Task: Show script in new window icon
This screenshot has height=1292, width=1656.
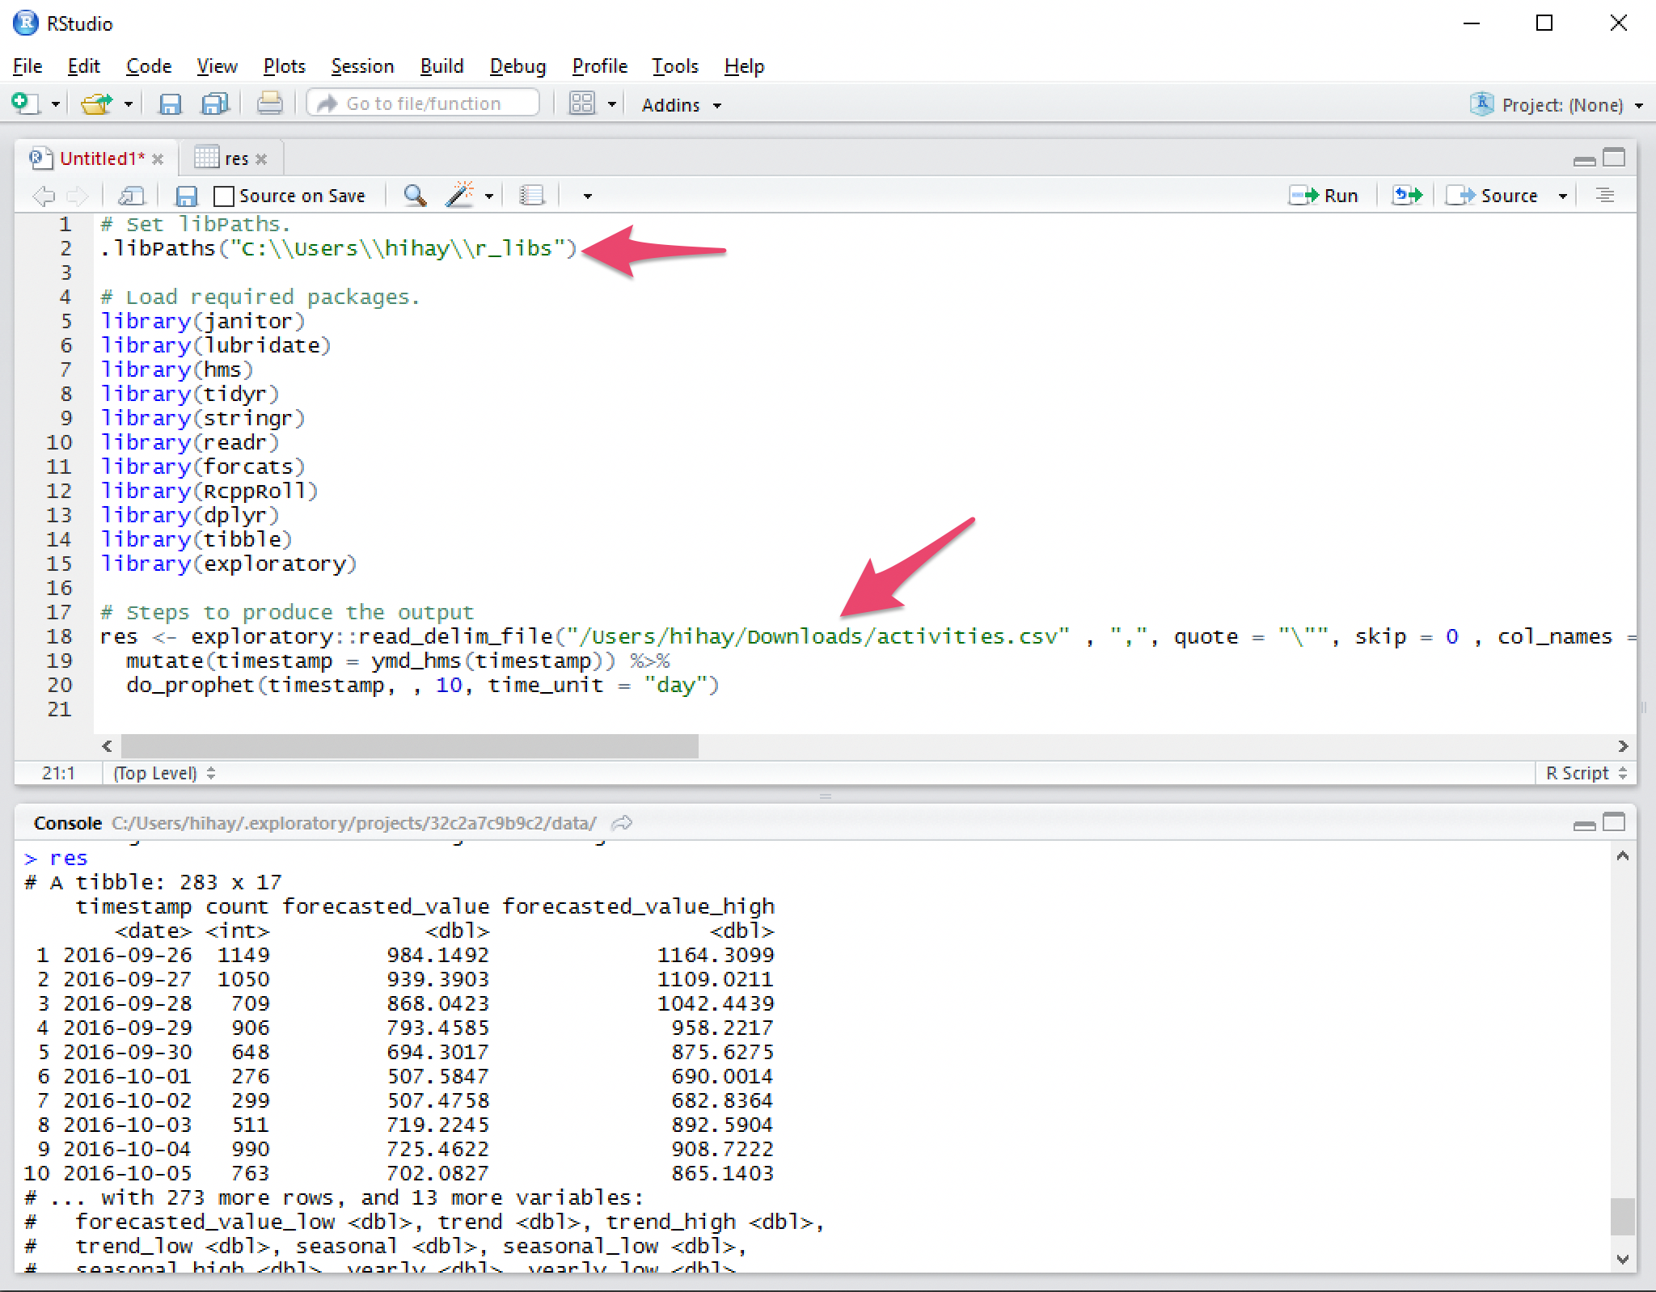Action: click(131, 196)
